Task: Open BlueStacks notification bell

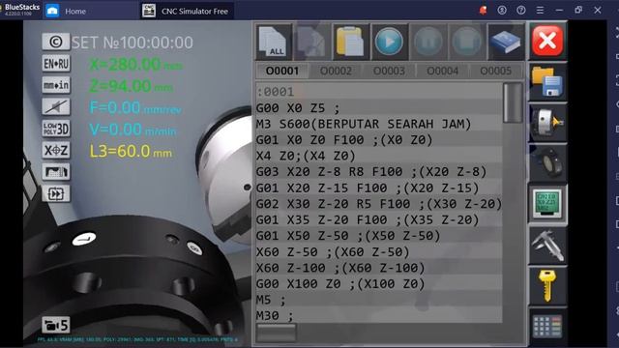Action: pyautogui.click(x=483, y=11)
